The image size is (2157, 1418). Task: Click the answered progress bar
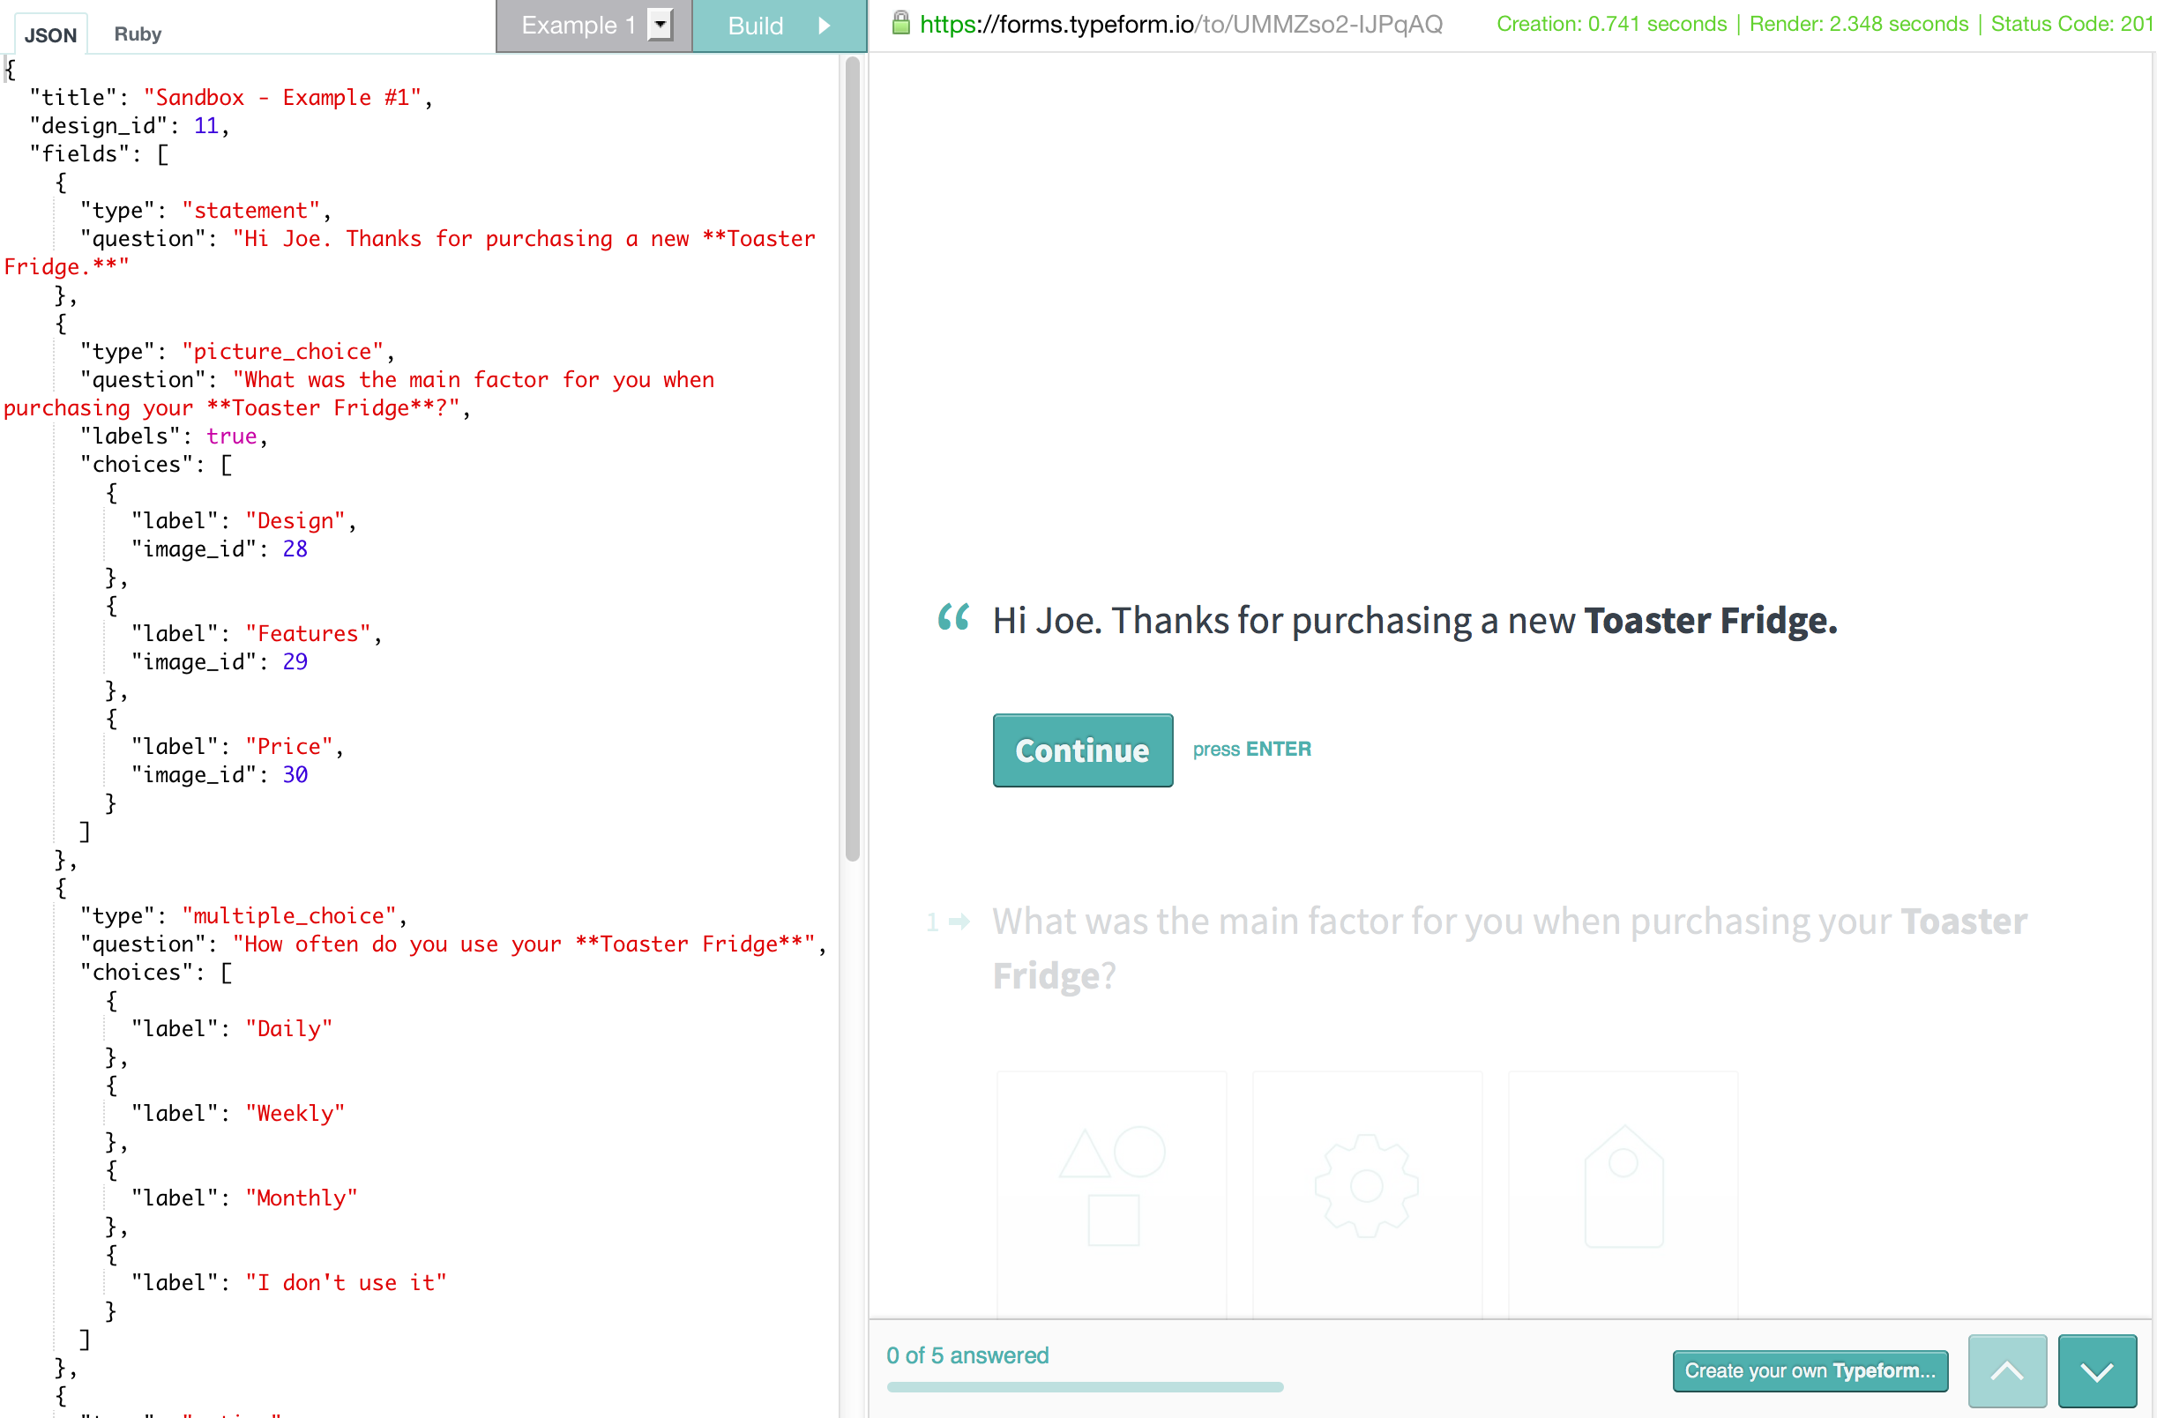(x=1084, y=1386)
